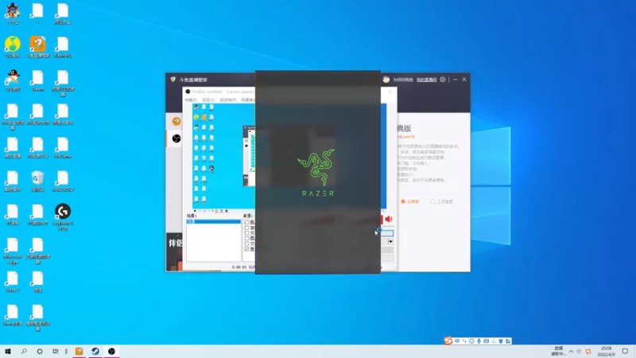This screenshot has height=358, width=636.
Task: Open the 设定档(P) menu in the OBS window
Action: coord(228,100)
